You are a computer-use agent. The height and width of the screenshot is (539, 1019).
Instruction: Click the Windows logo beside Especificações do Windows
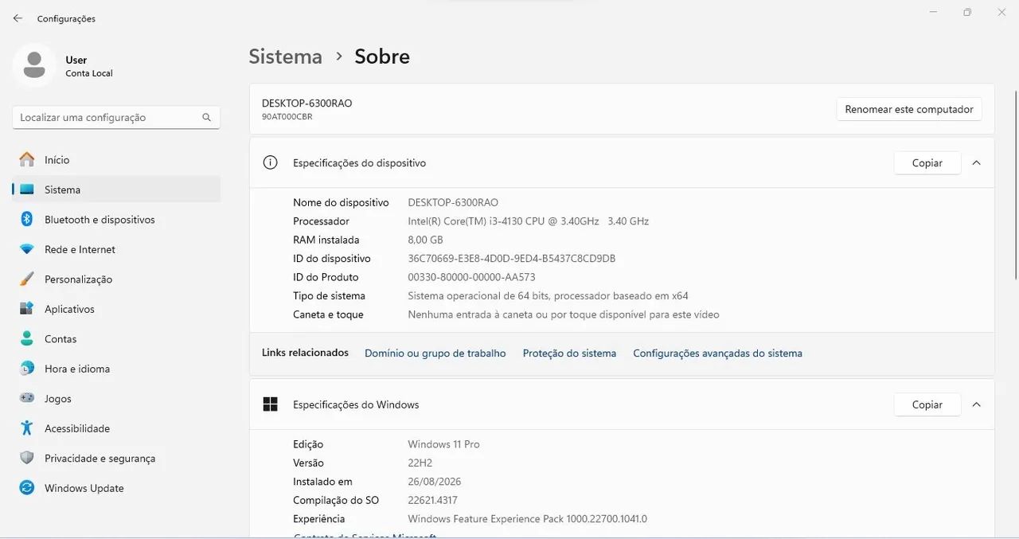coord(271,404)
